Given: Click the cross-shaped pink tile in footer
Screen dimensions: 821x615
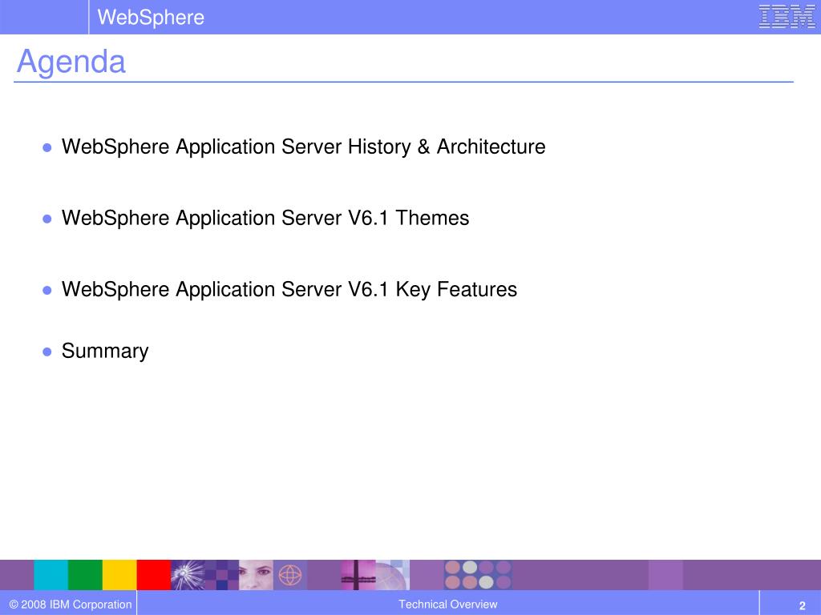Looking at the screenshot, I should [358, 574].
